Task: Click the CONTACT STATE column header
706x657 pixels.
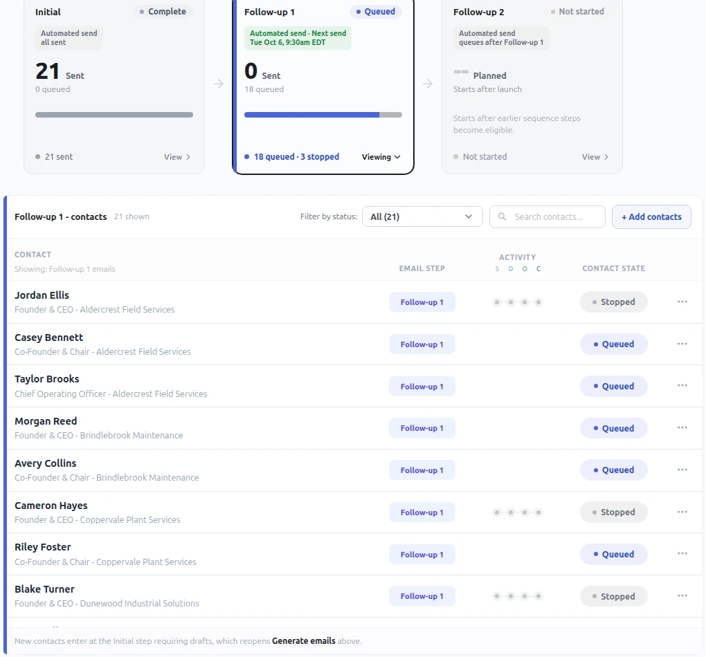Action: pyautogui.click(x=613, y=268)
